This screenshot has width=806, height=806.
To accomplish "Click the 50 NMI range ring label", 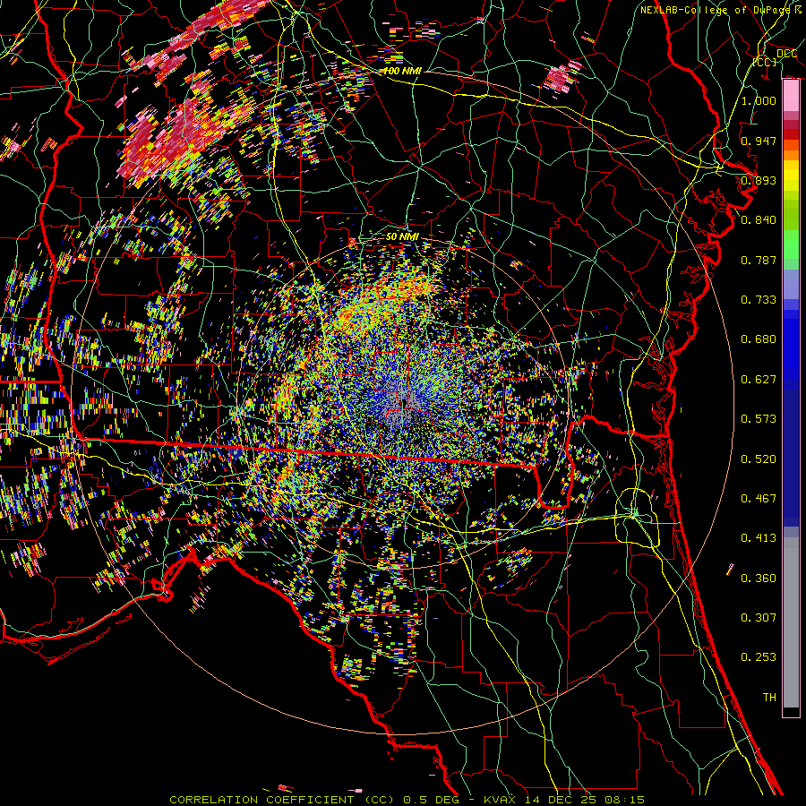I will tap(402, 237).
